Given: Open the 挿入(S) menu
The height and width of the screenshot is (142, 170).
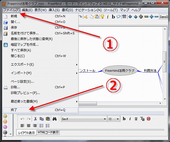Looking at the screenshot, I should (54, 10).
